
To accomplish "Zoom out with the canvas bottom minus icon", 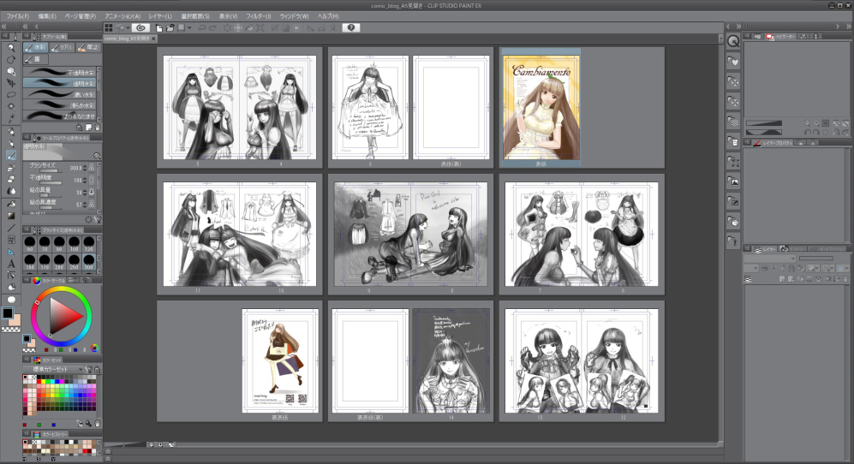I will 151,444.
